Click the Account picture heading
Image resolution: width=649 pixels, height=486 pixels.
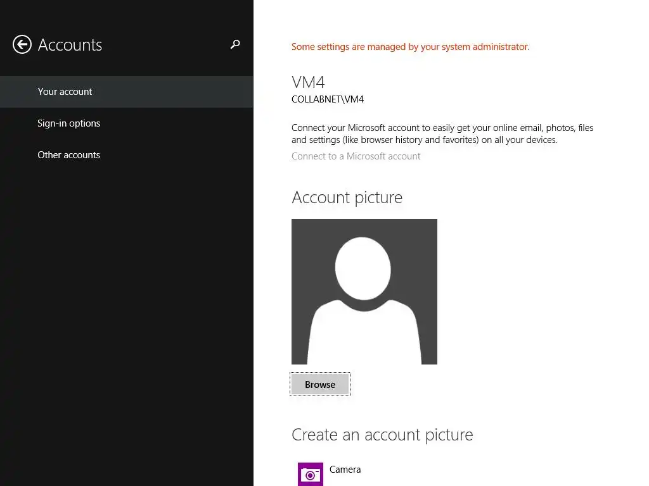[x=347, y=197]
